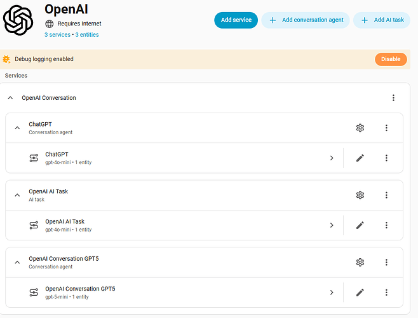Click 'gpt-4o-mini • 1 entity' under OpenAI AI Task
This screenshot has height=318, width=418.
pyautogui.click(x=68, y=230)
